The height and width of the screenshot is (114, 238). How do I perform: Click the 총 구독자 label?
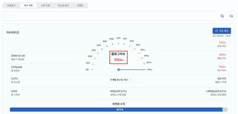(15, 95)
